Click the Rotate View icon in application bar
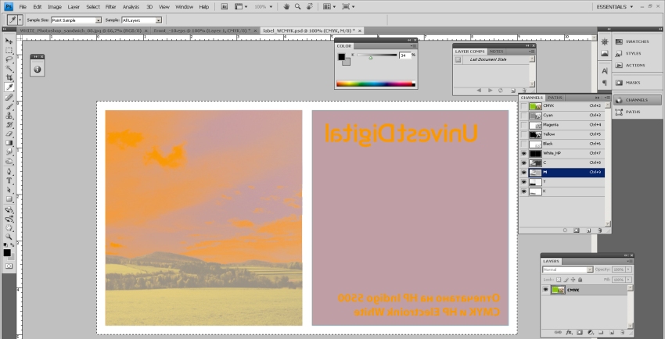This screenshot has height=339, width=665. (x=310, y=7)
